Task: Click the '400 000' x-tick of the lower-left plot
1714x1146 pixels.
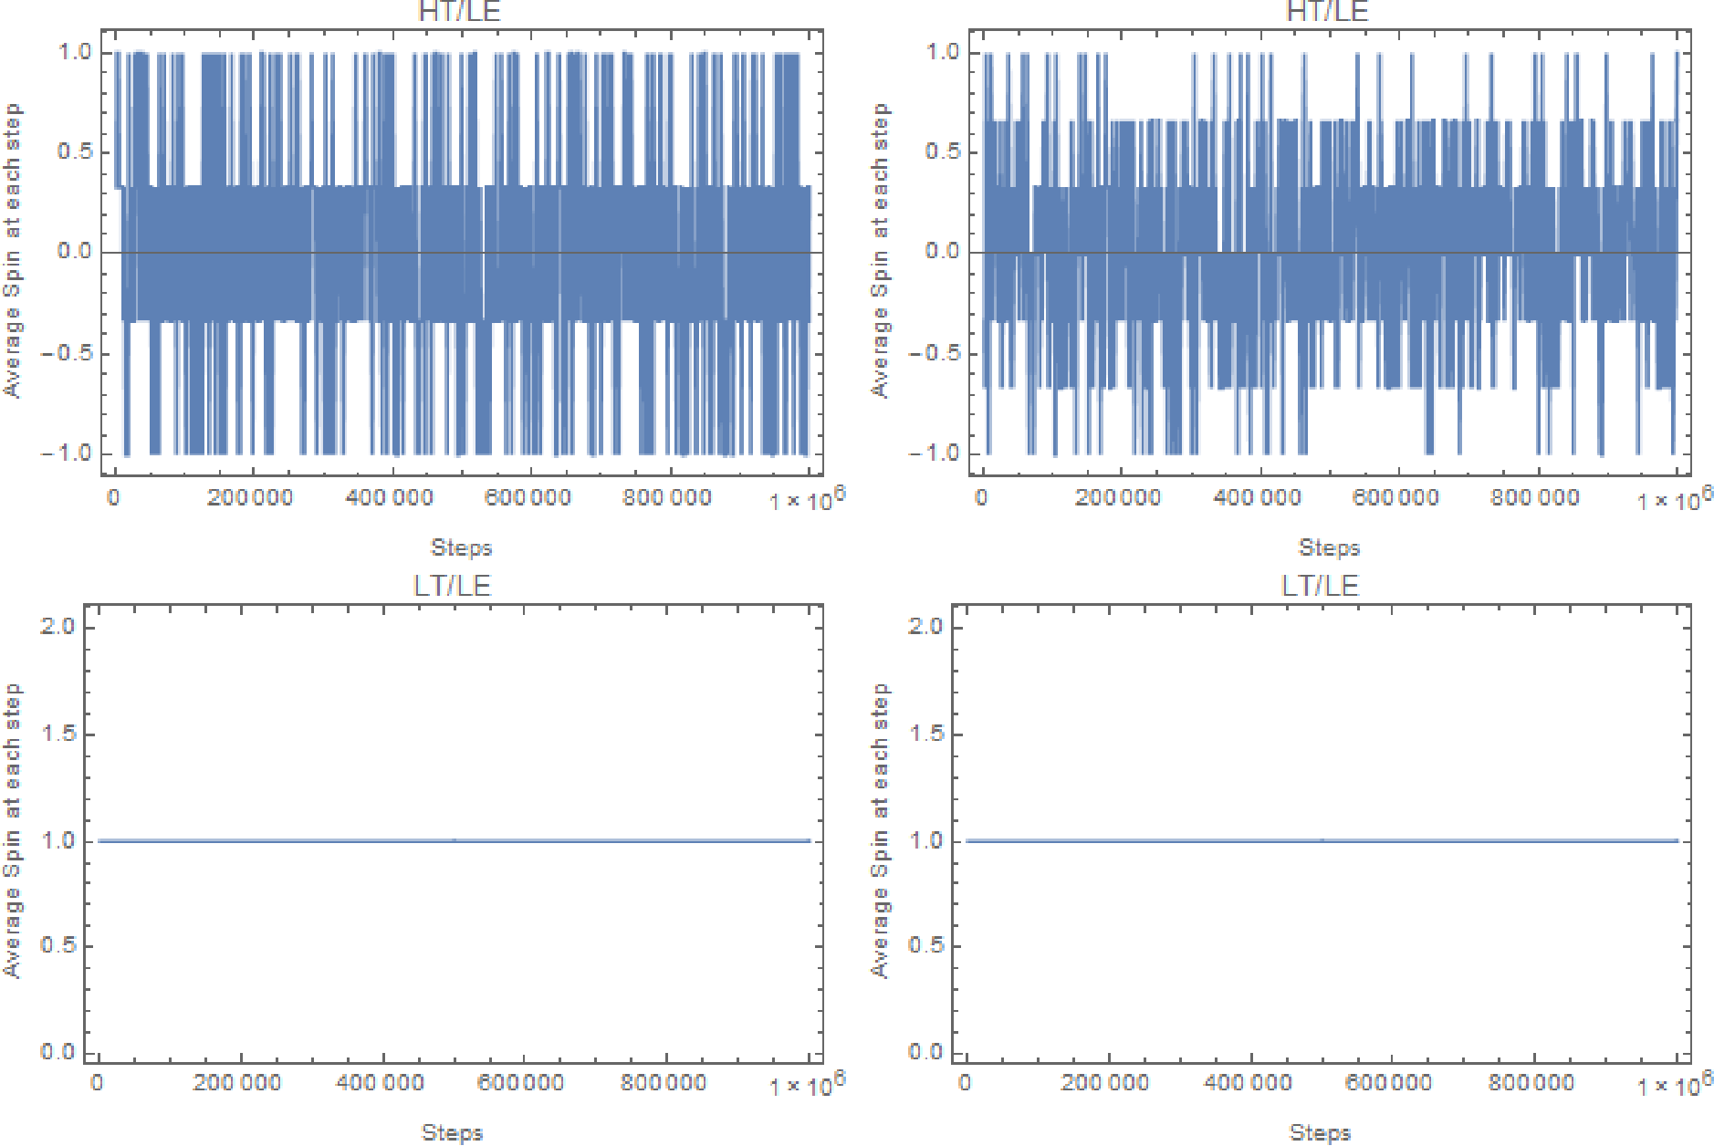Action: (380, 1083)
